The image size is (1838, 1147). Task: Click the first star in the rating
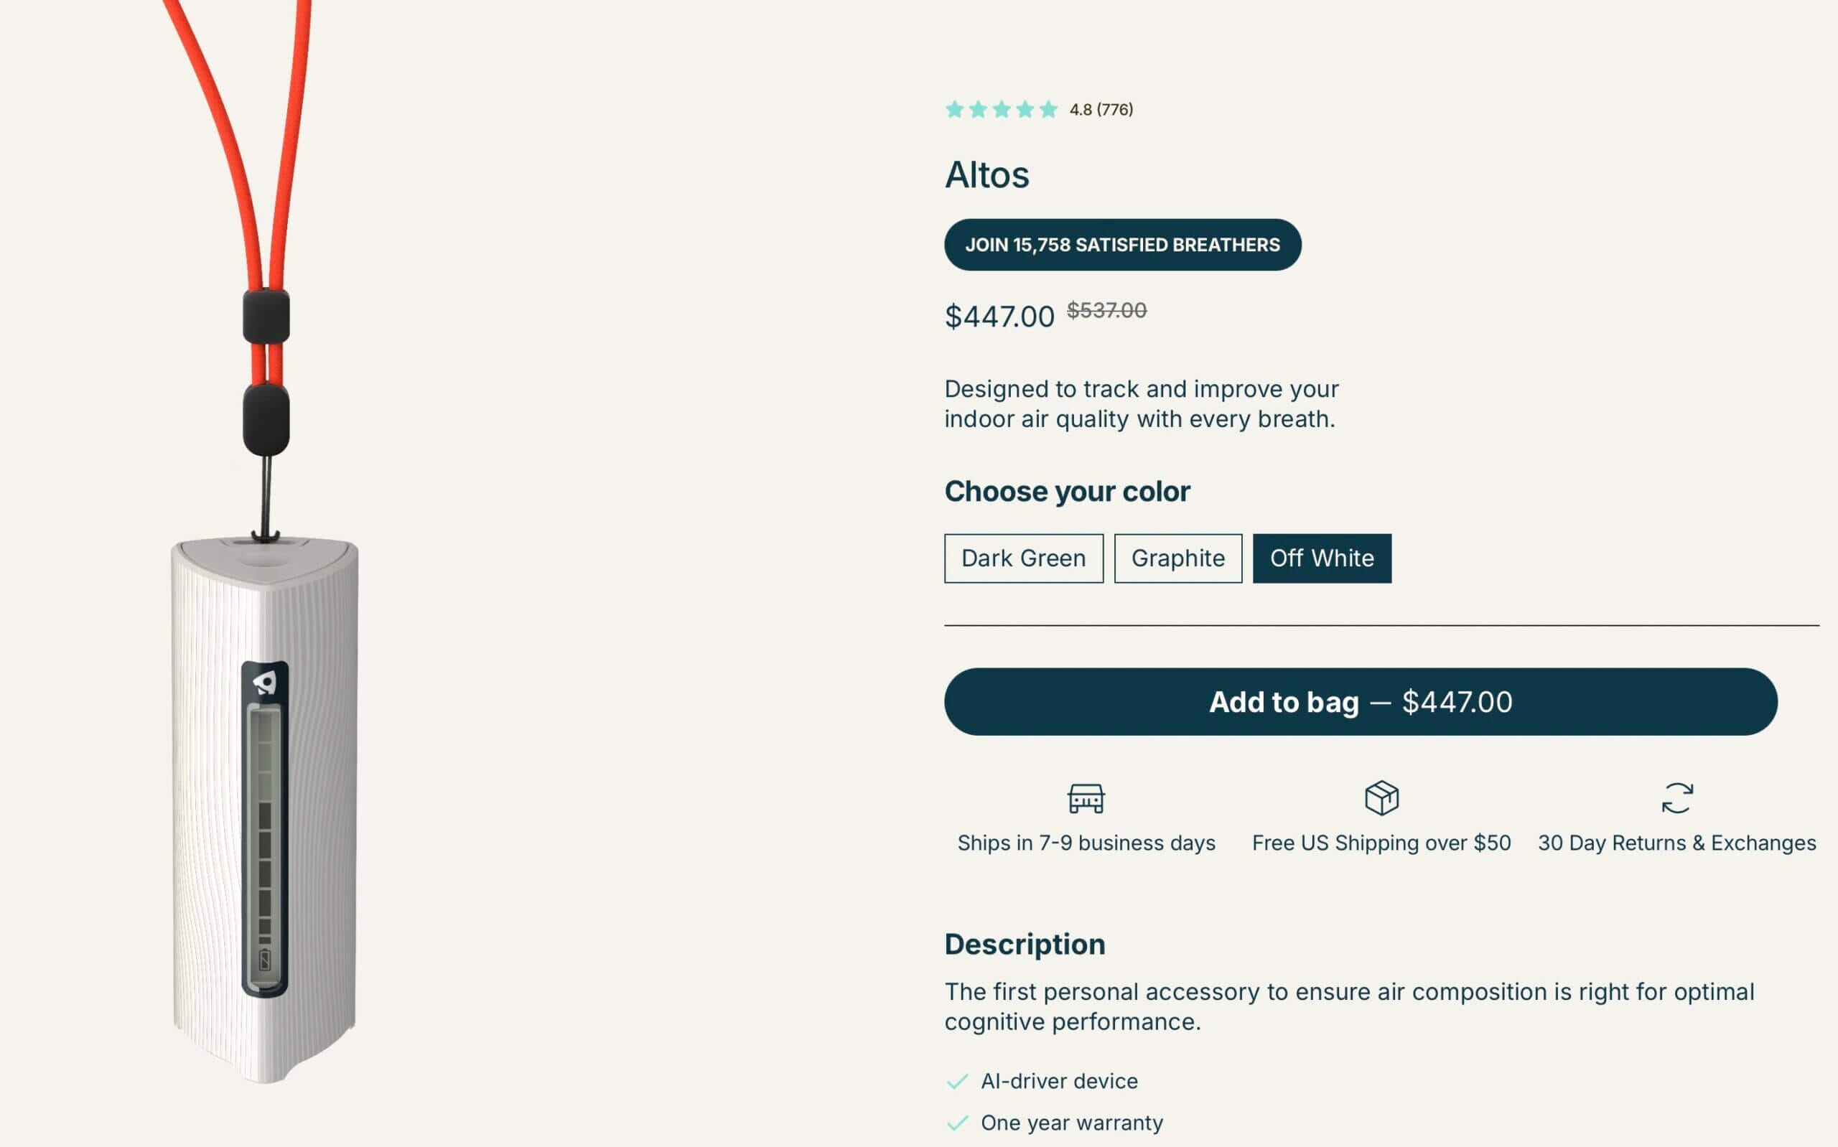pos(955,110)
